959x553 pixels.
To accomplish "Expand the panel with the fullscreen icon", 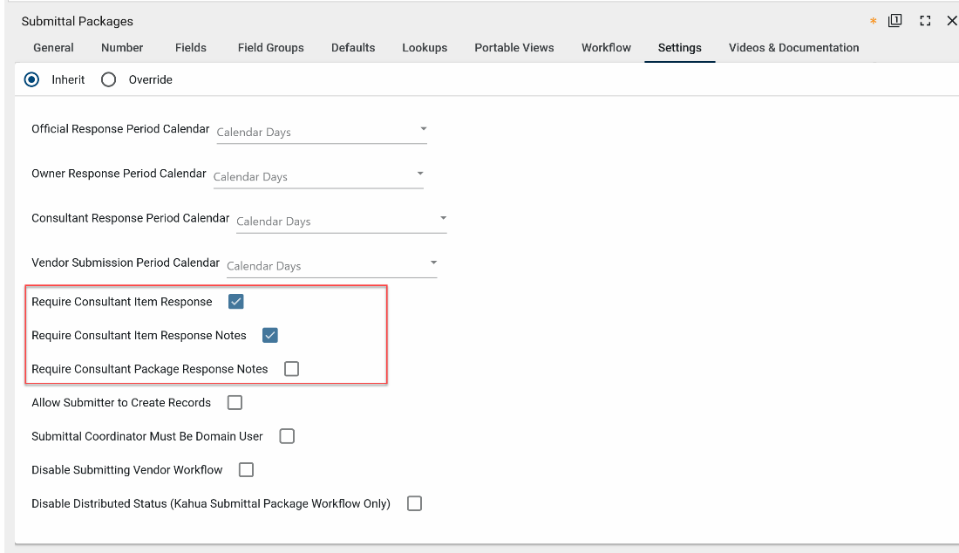I will pos(925,21).
